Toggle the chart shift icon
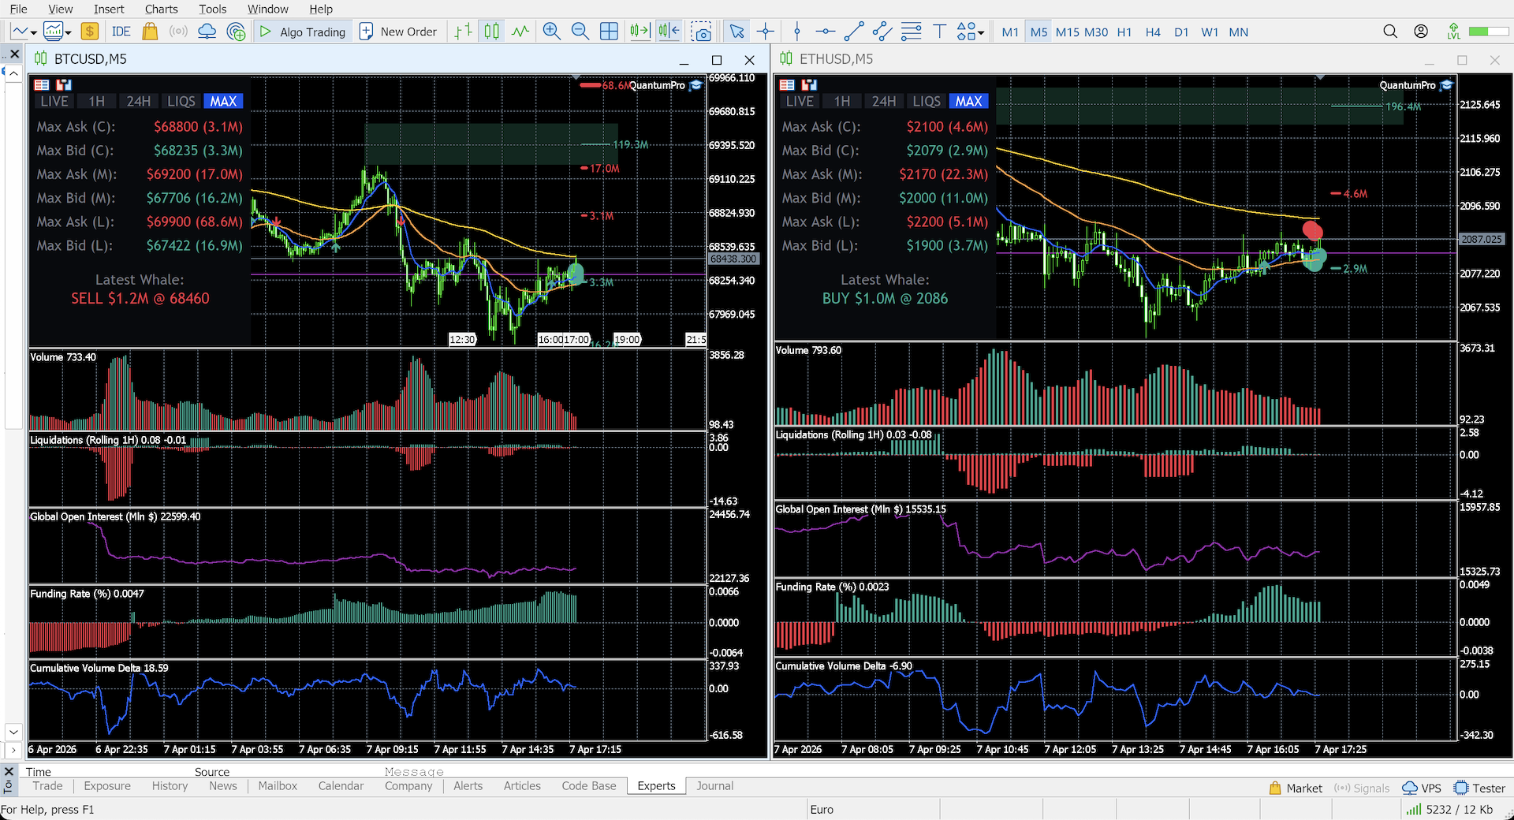Viewport: 1514px width, 820px height. click(x=669, y=32)
